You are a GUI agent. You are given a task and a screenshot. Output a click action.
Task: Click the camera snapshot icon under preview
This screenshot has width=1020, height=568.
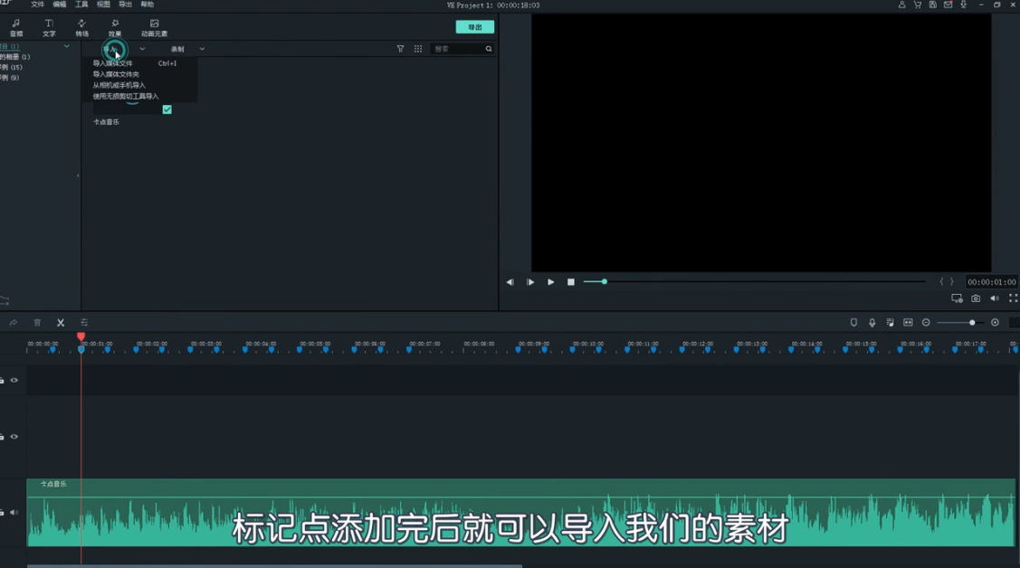(x=976, y=298)
